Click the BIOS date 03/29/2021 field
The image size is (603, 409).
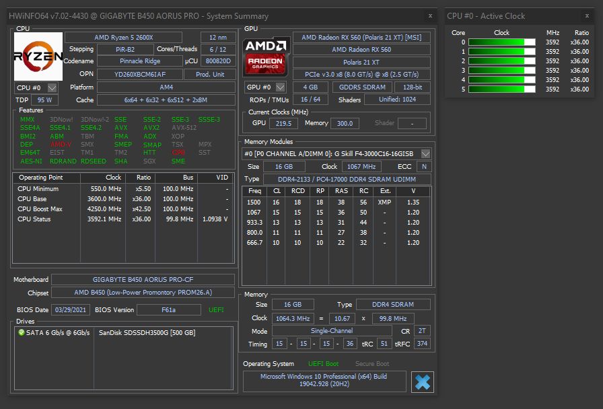[x=71, y=309]
